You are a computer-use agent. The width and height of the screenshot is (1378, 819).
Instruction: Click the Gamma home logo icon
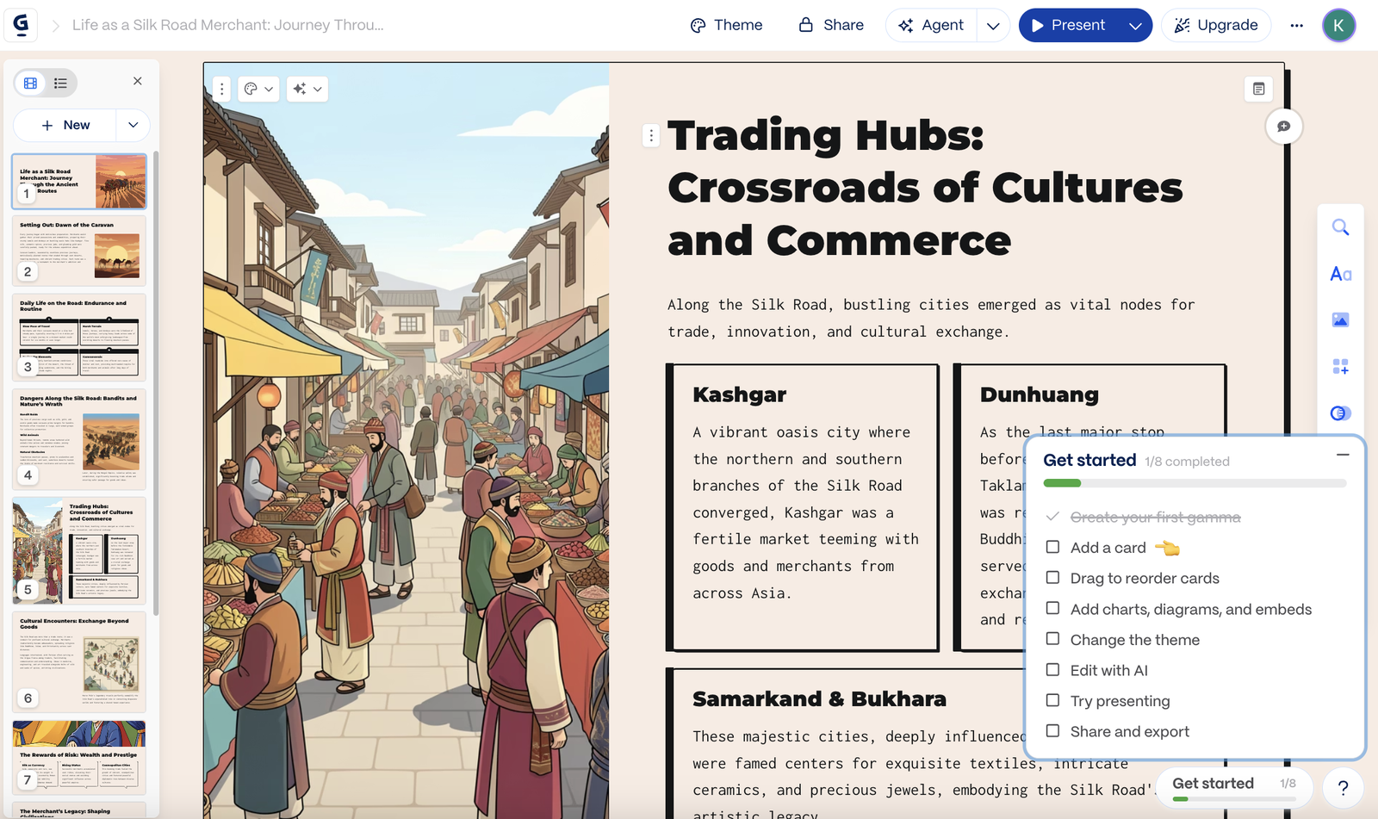pos(21,25)
